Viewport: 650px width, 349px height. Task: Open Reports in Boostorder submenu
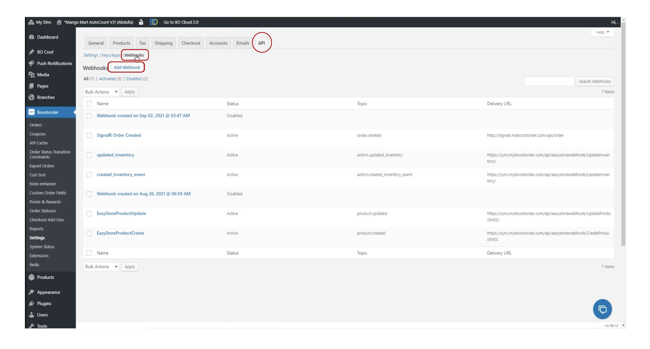36,229
